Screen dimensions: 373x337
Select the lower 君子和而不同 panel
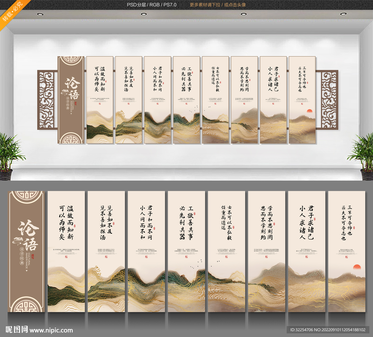(x=146, y=251)
